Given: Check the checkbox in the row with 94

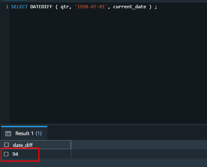Looking at the screenshot, I should pyautogui.click(x=6, y=154).
